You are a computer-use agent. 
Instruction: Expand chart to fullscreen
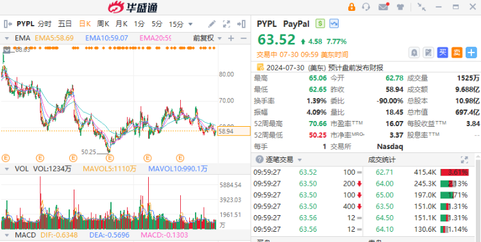(x=226, y=24)
